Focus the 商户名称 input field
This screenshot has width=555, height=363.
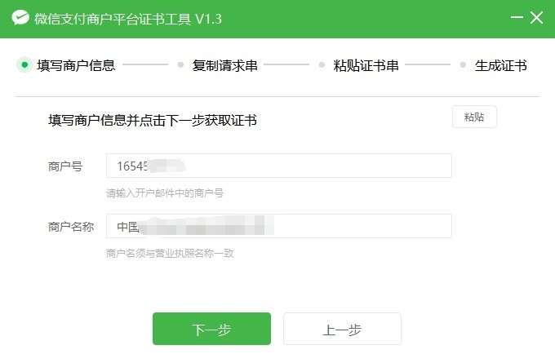click(x=279, y=226)
